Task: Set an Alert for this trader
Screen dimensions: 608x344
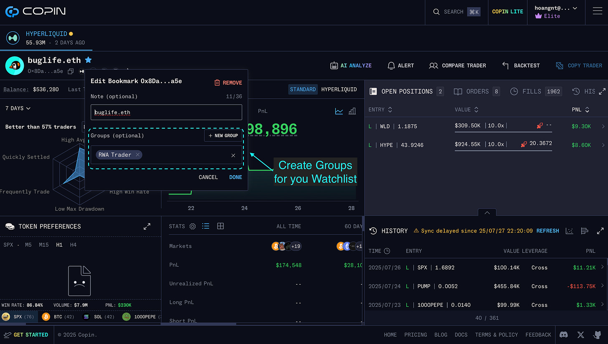Action: pyautogui.click(x=400, y=66)
